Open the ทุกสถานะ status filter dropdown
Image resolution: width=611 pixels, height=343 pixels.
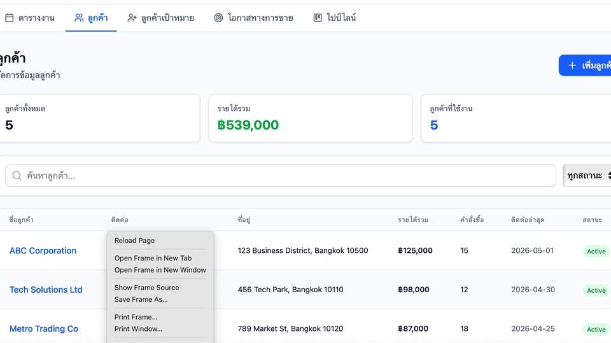click(x=587, y=176)
